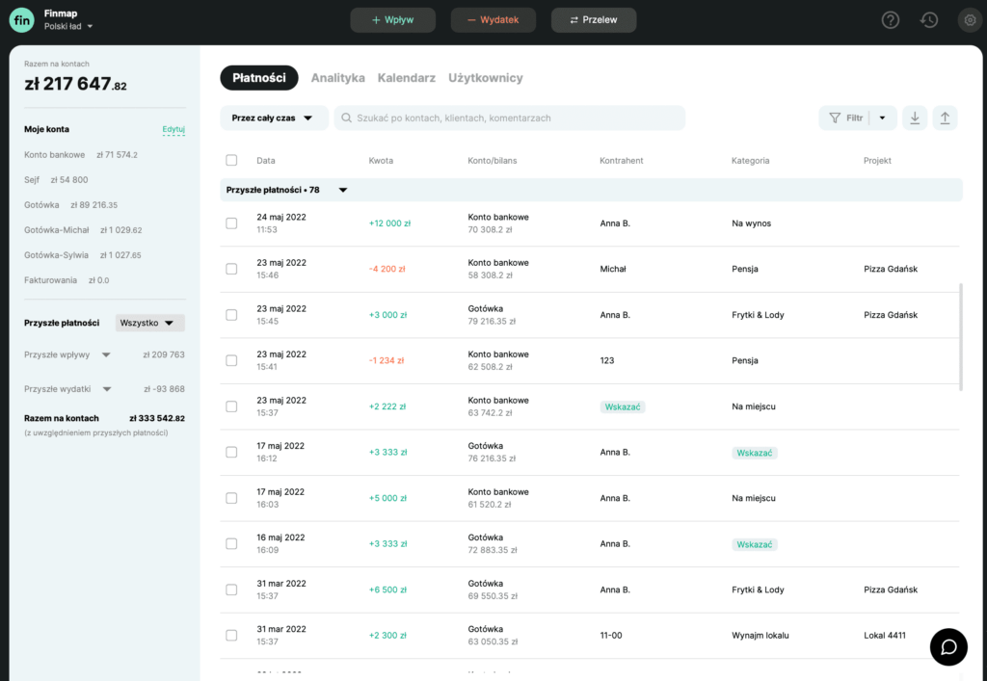The height and width of the screenshot is (681, 987).
Task: Check the 24 maj 2022 11:53 row
Action: pos(231,223)
